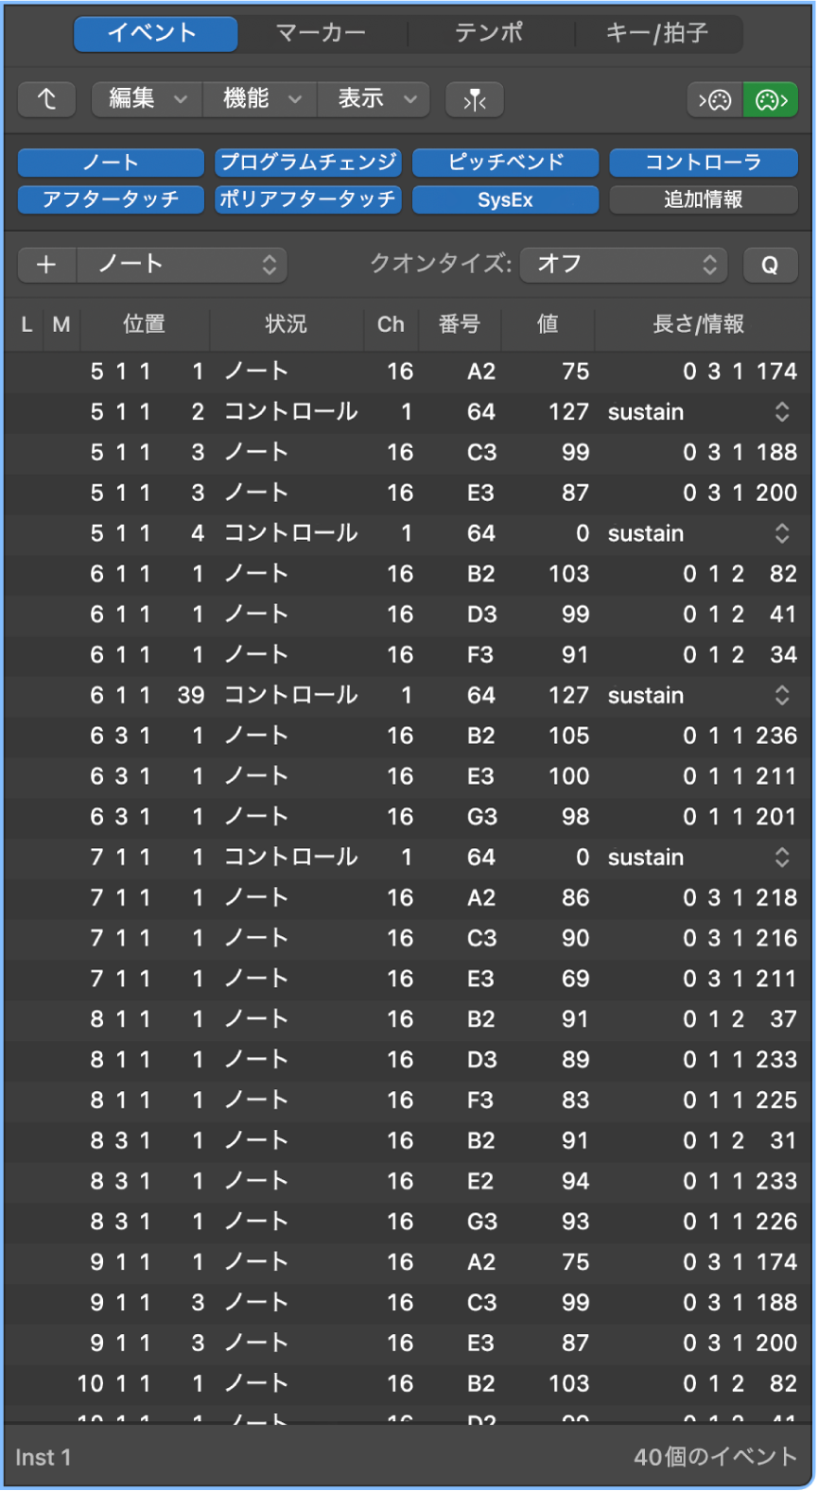
Task: Open the 表示 menu
Action: tap(369, 99)
